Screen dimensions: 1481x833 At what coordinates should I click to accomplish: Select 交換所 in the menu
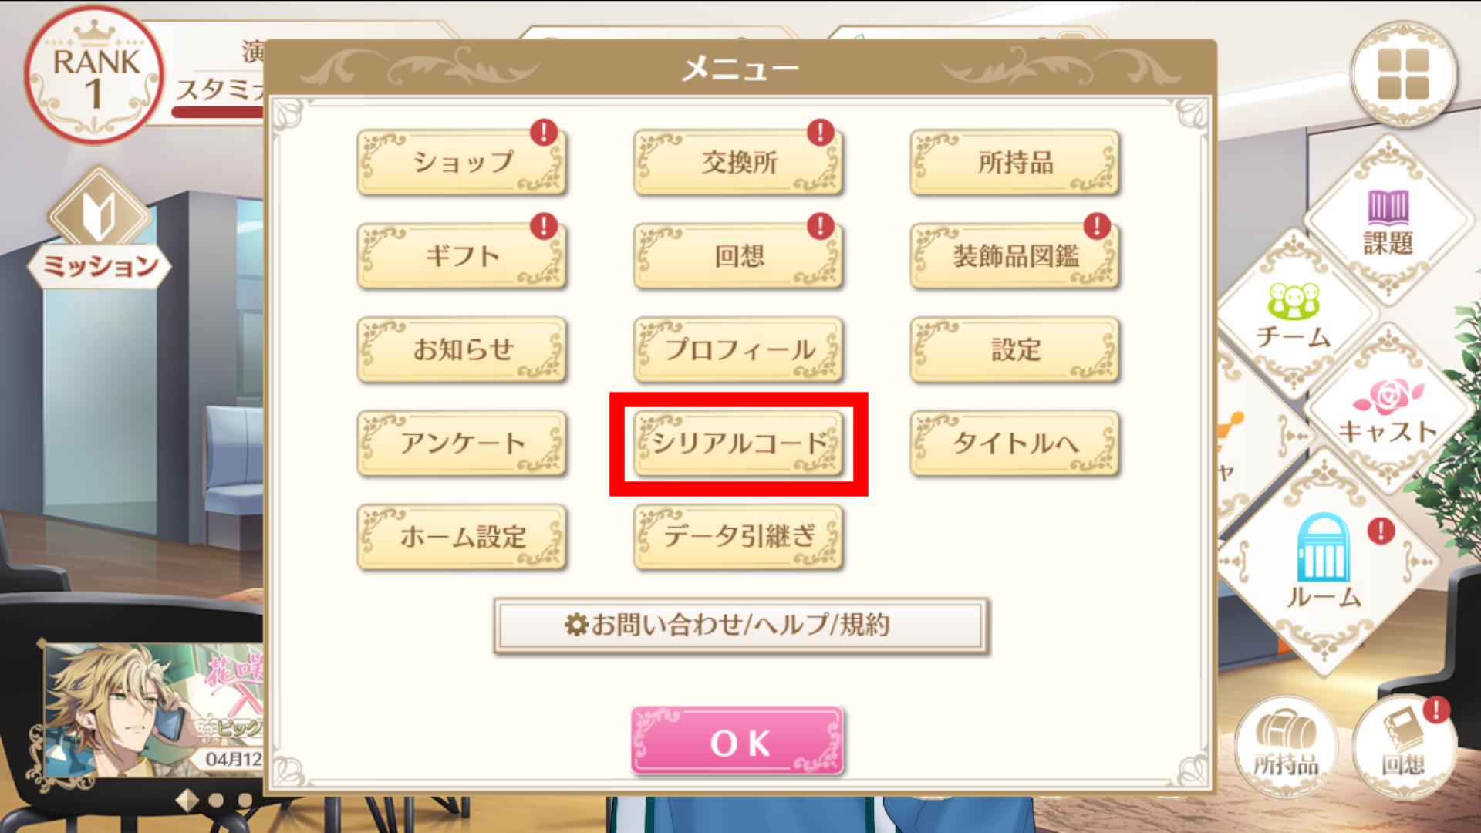(x=738, y=162)
